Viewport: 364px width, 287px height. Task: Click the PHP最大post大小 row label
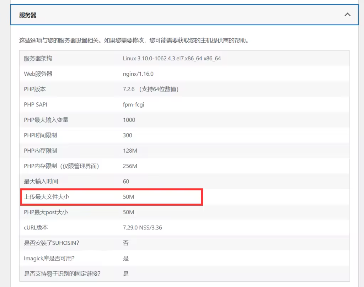click(x=46, y=212)
